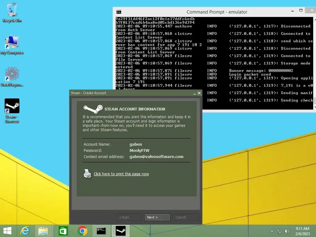
Task: Click the hash line starting '9a29f31dd46f2ac'
Action: tap(155, 19)
